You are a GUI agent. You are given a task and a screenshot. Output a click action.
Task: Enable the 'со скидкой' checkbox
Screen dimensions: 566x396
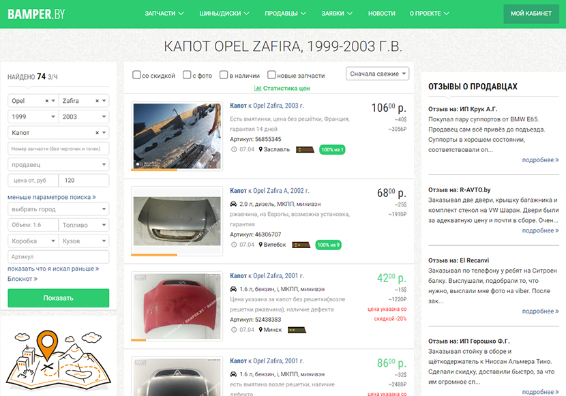click(136, 75)
